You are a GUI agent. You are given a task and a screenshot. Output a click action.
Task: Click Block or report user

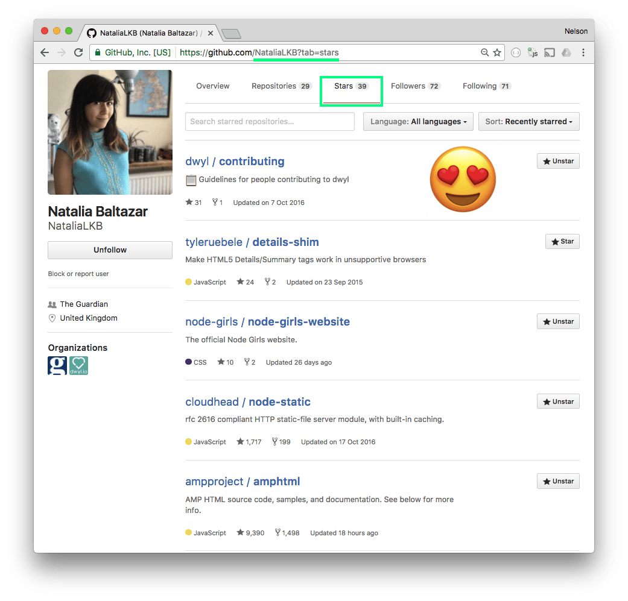click(x=78, y=274)
